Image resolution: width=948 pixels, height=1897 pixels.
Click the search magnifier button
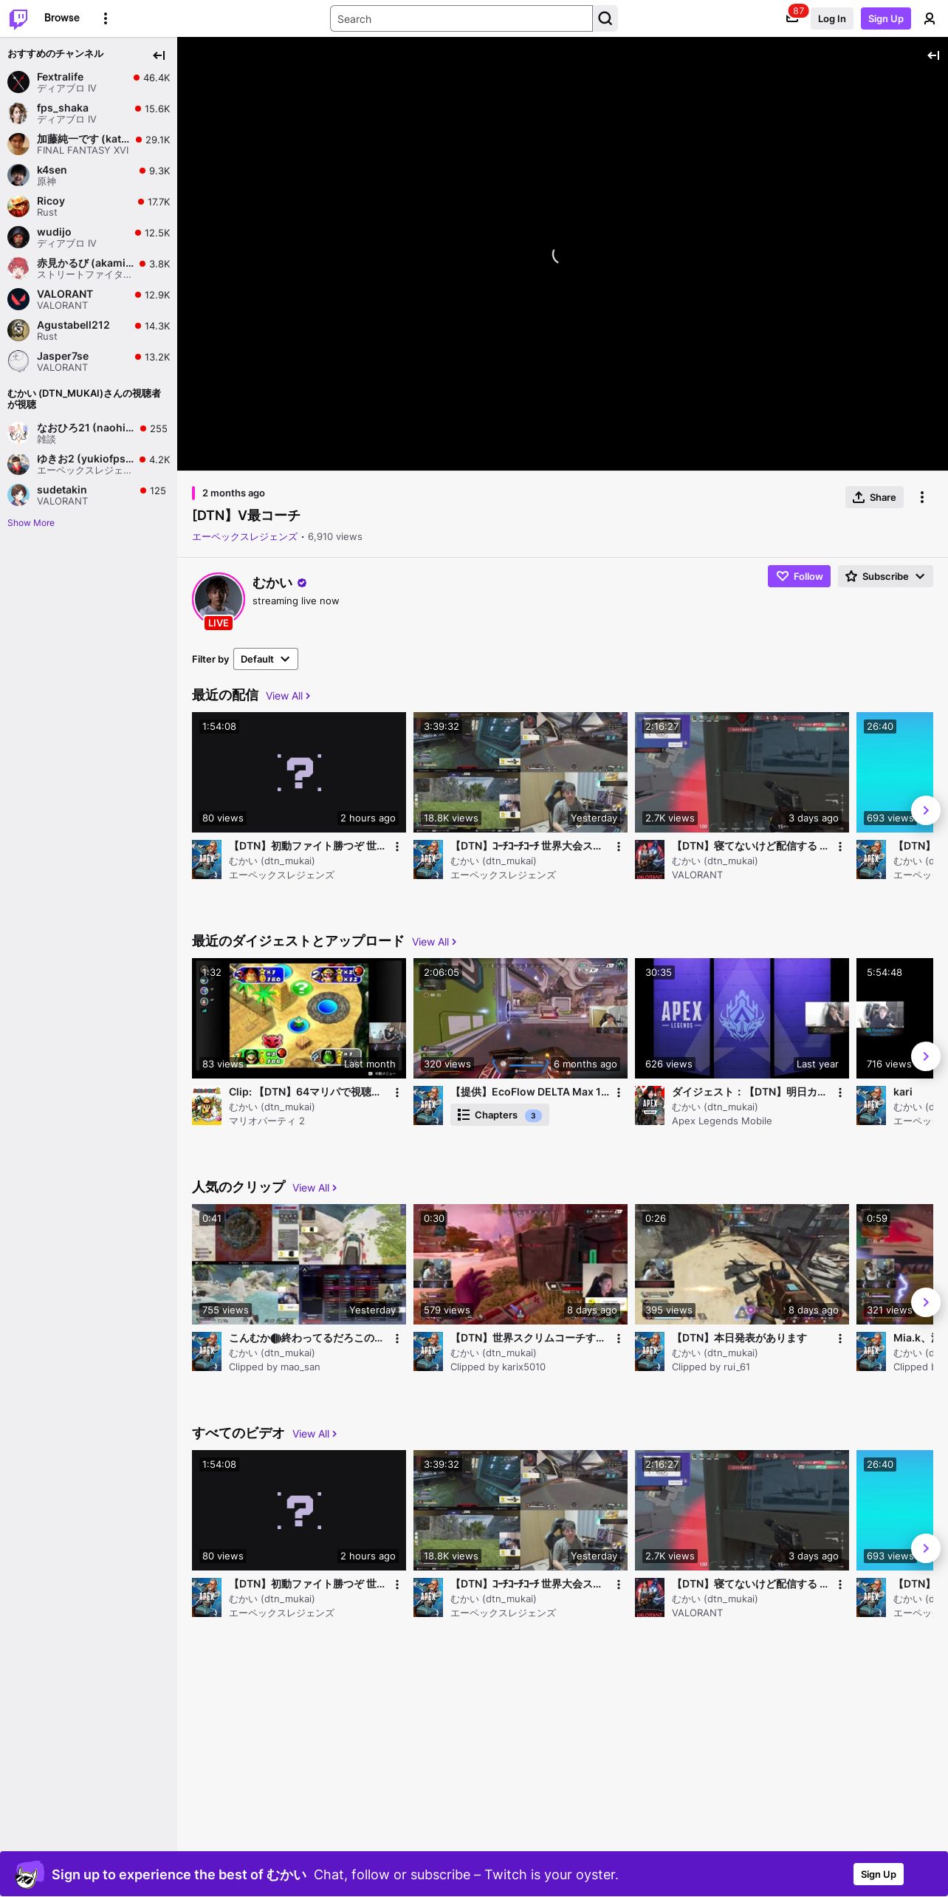(x=605, y=18)
